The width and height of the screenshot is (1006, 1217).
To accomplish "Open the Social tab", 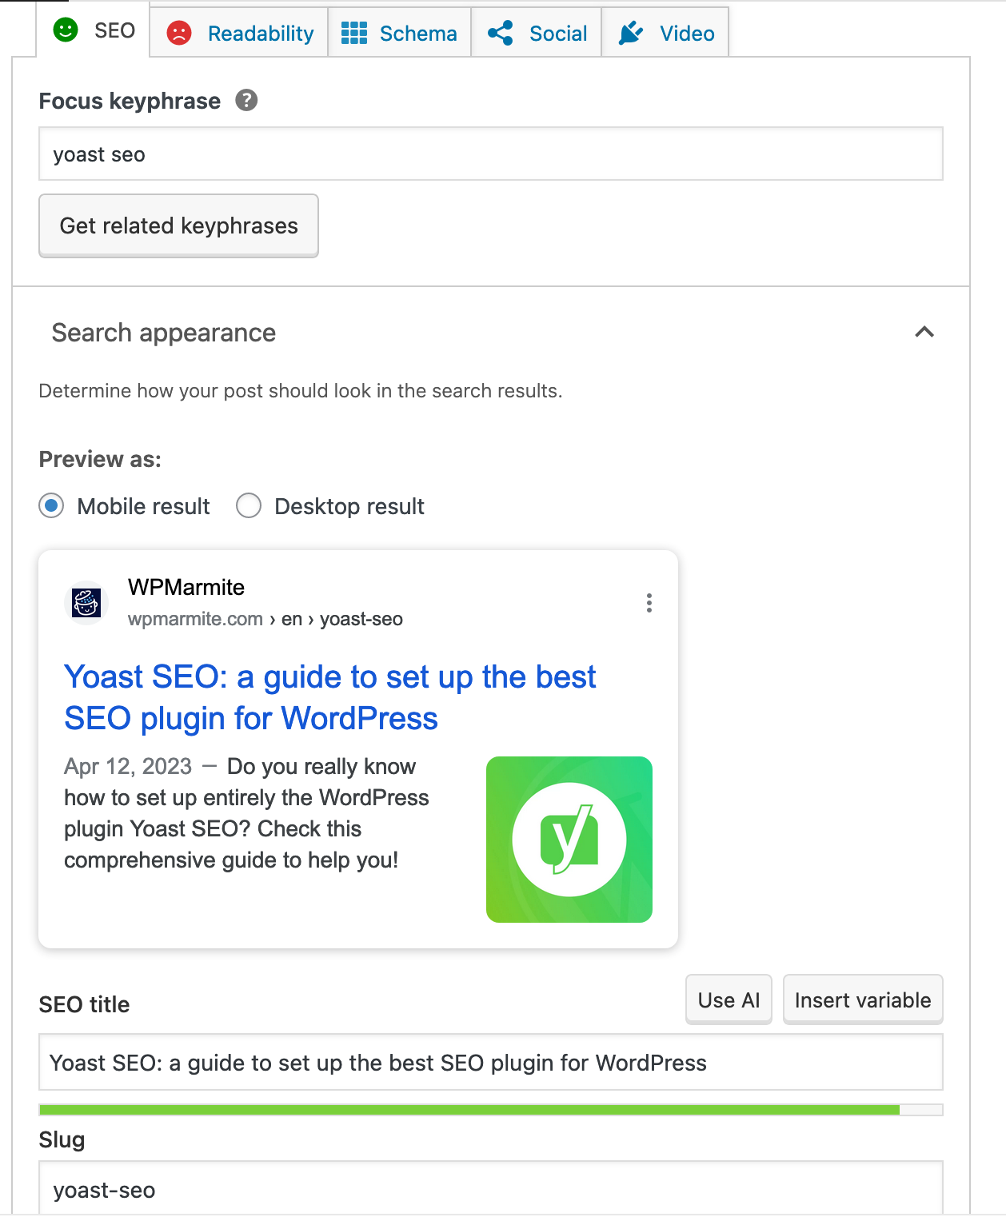I will (x=536, y=32).
